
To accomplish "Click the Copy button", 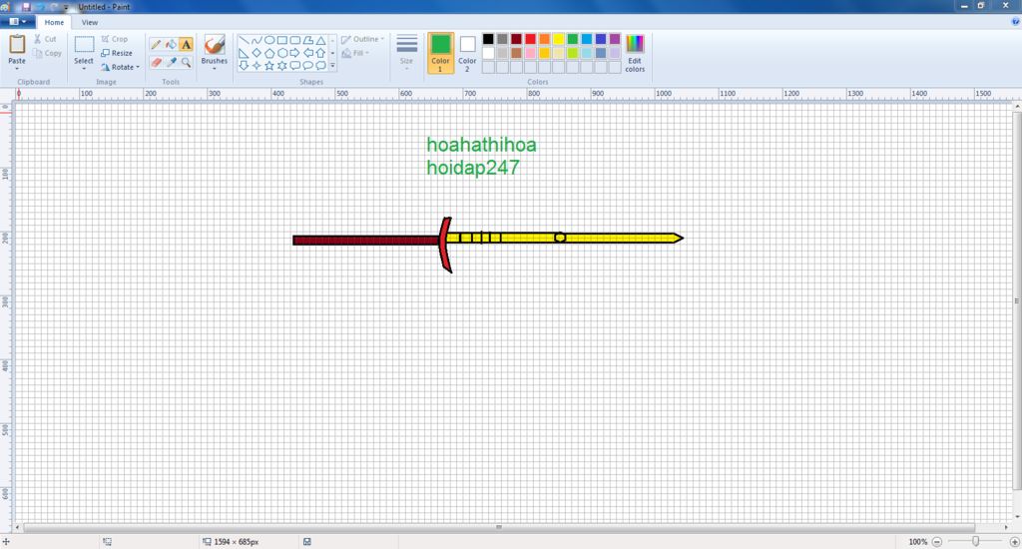I will [x=47, y=54].
